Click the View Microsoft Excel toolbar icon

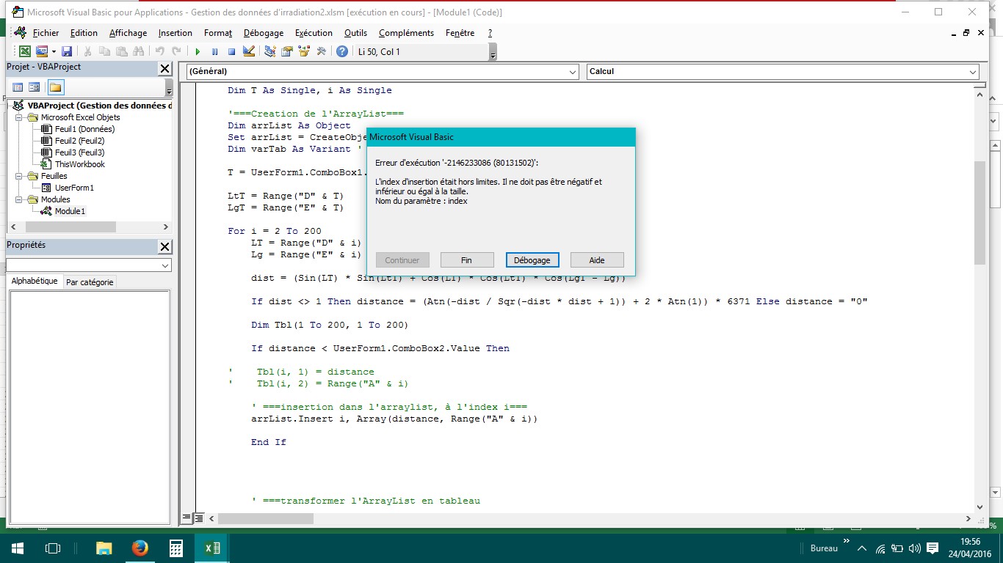coord(25,51)
